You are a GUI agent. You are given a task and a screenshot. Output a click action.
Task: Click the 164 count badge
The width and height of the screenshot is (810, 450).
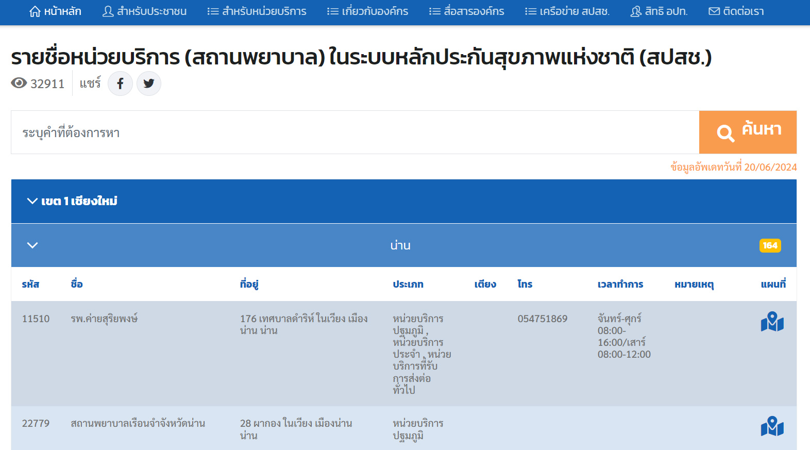point(770,245)
